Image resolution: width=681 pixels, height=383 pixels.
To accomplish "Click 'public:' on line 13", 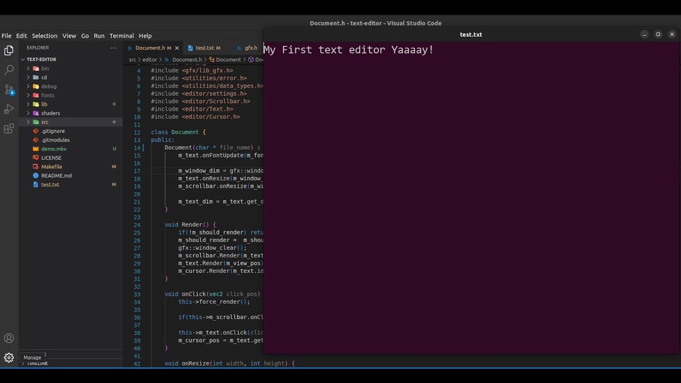I will [163, 140].
